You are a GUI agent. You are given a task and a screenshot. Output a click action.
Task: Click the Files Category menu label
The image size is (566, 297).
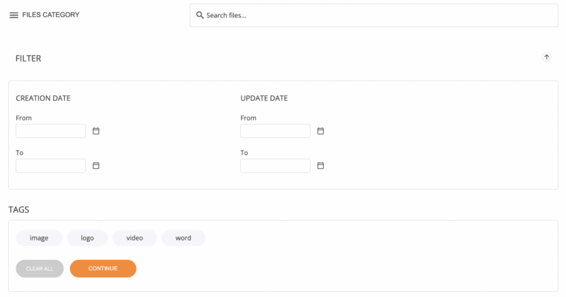tap(50, 15)
